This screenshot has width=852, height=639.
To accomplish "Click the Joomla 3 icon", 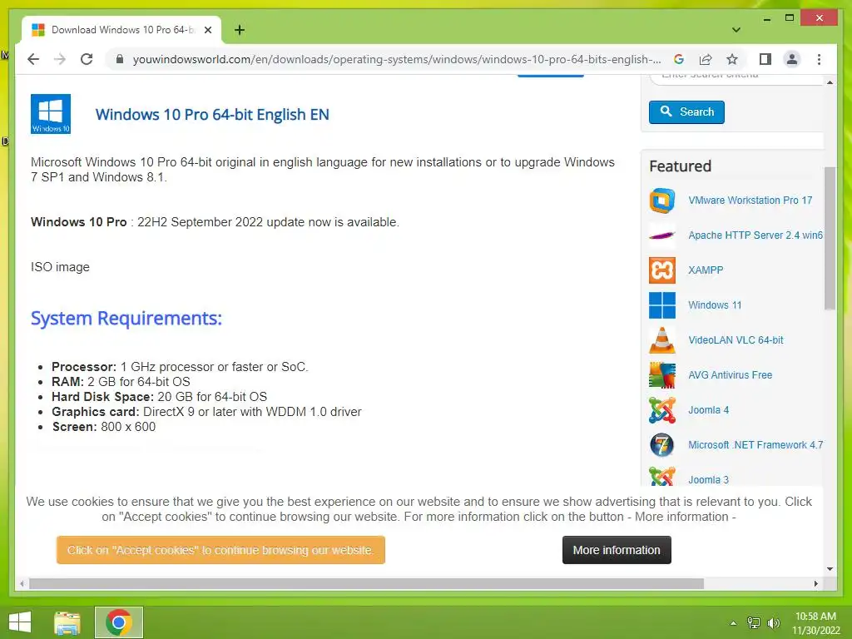I will (x=661, y=477).
